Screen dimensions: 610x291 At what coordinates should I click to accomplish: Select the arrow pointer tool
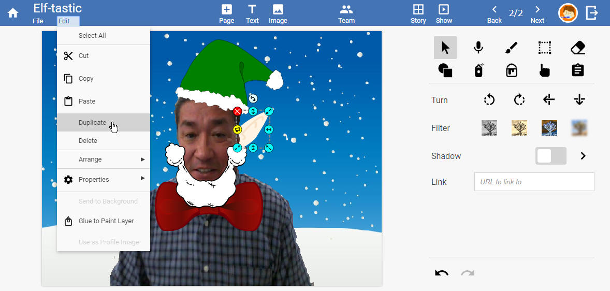445,48
